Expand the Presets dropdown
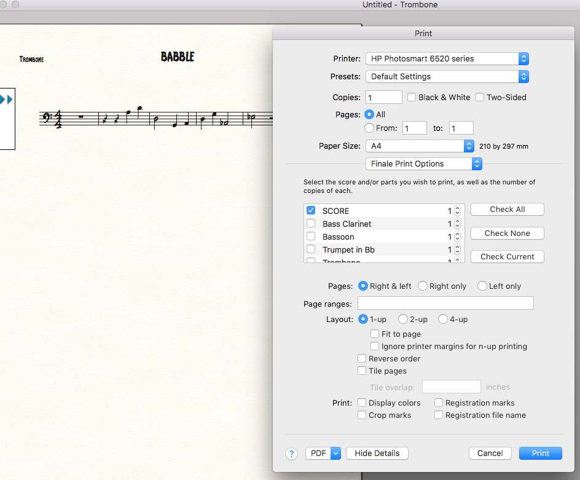 pos(447,76)
